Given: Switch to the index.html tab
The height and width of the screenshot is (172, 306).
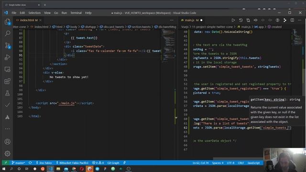Looking at the screenshot, I should (27, 20).
